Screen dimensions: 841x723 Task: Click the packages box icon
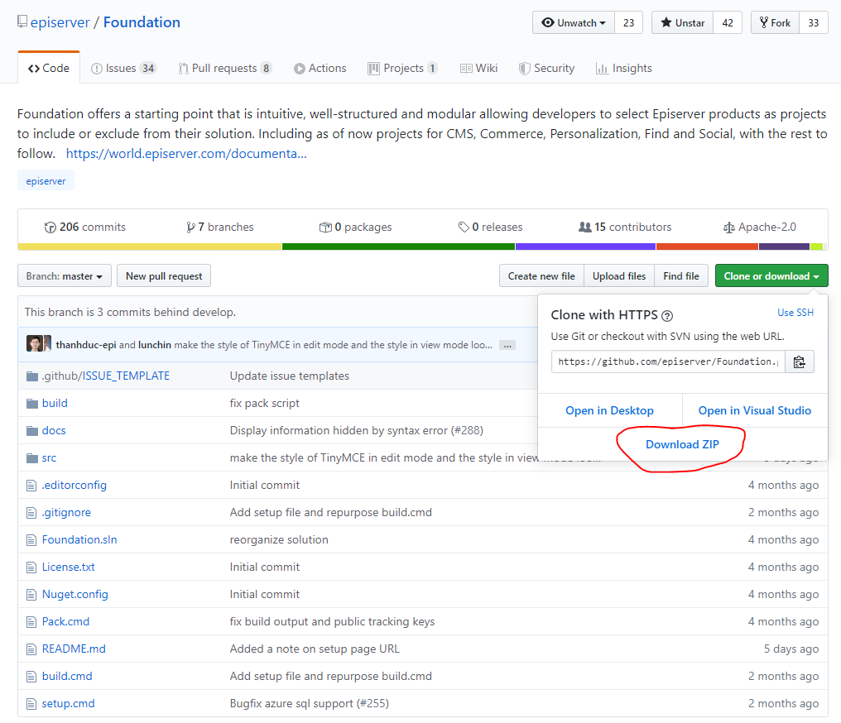point(325,227)
